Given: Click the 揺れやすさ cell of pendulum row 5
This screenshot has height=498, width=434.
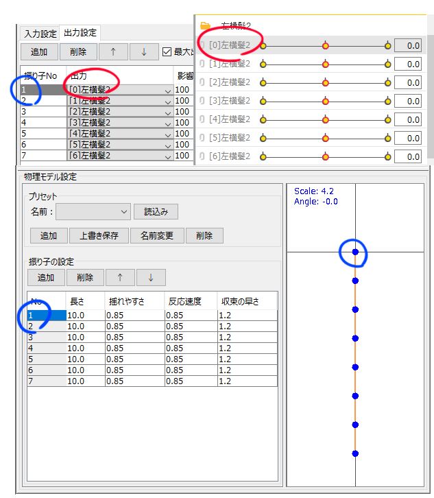Looking at the screenshot, I should (x=134, y=359).
